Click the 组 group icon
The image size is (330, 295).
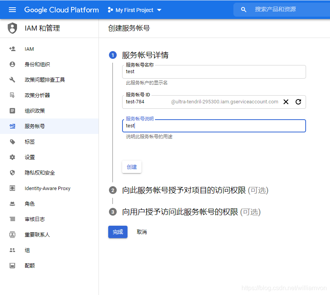point(12,250)
